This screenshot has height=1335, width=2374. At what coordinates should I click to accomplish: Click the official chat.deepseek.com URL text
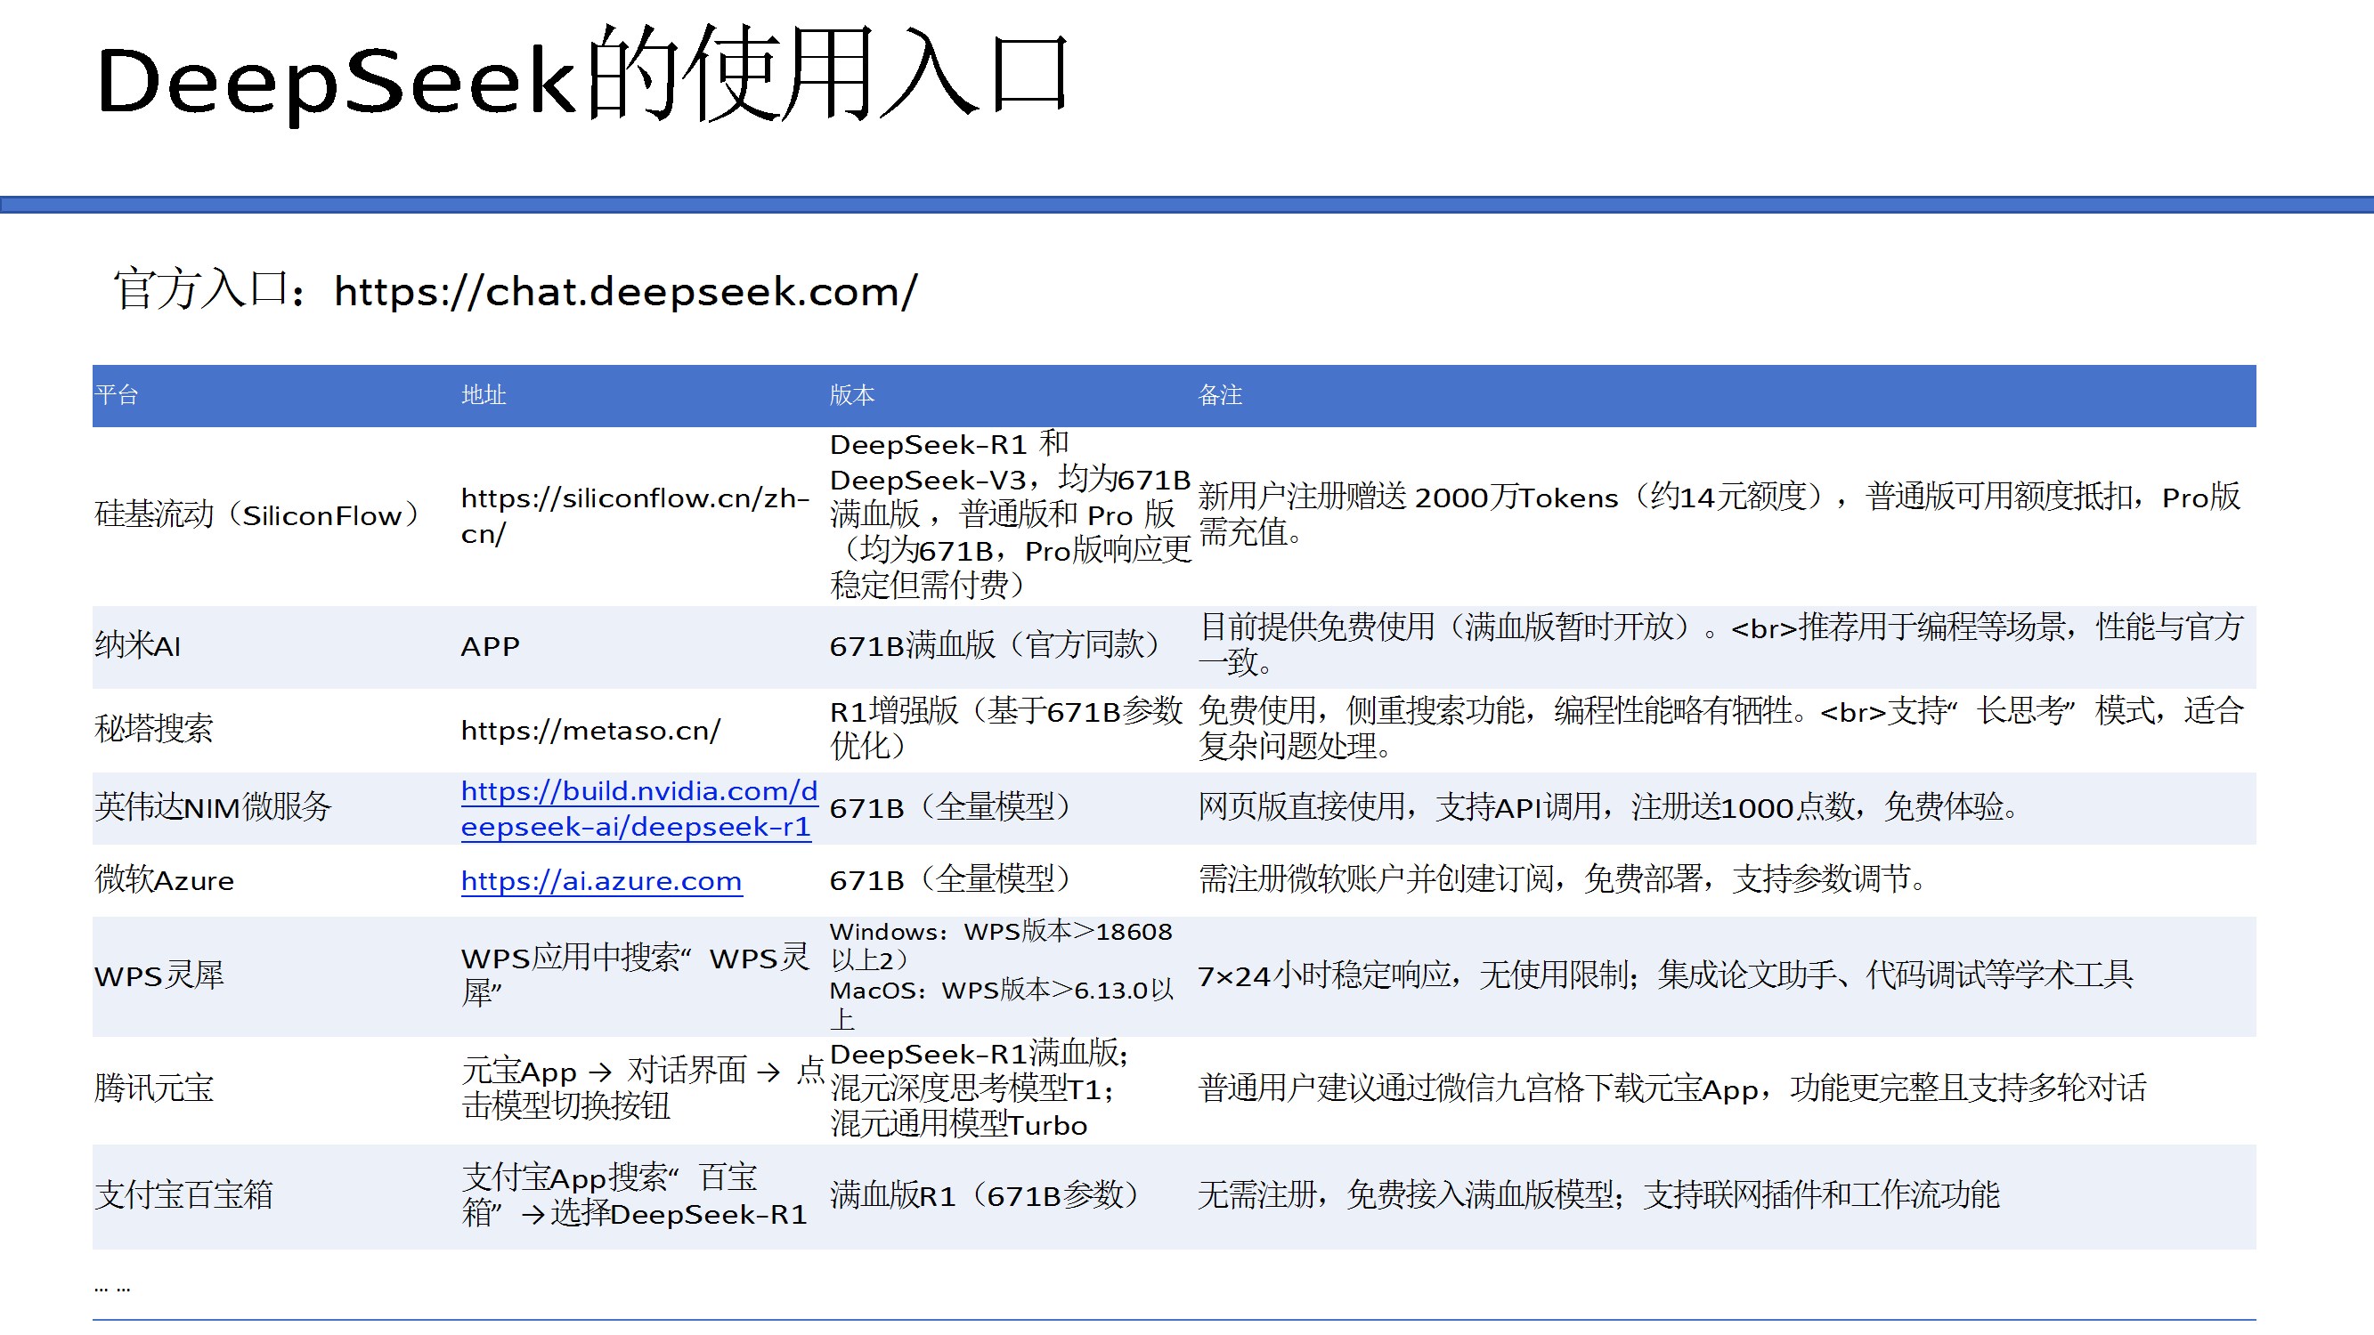625,292
